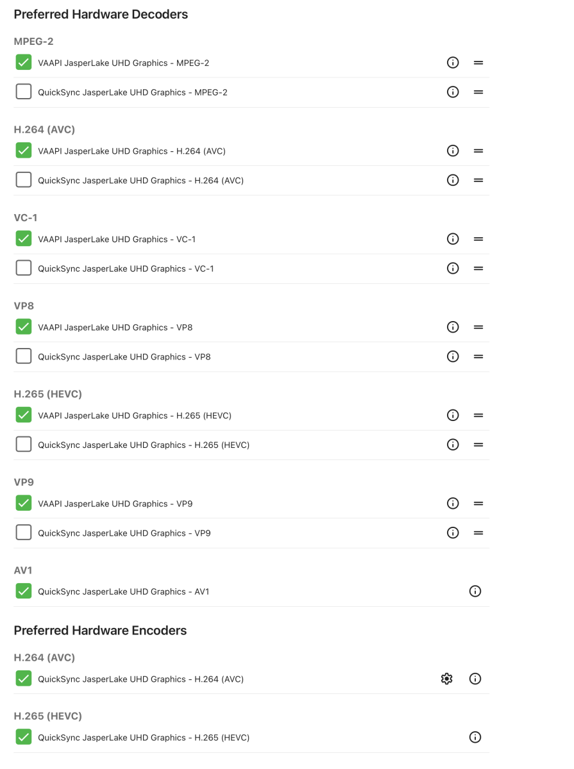Viewport: 574px width, 769px height.
Task: Show info for QuickSync AV1 decoder
Action: tap(475, 591)
